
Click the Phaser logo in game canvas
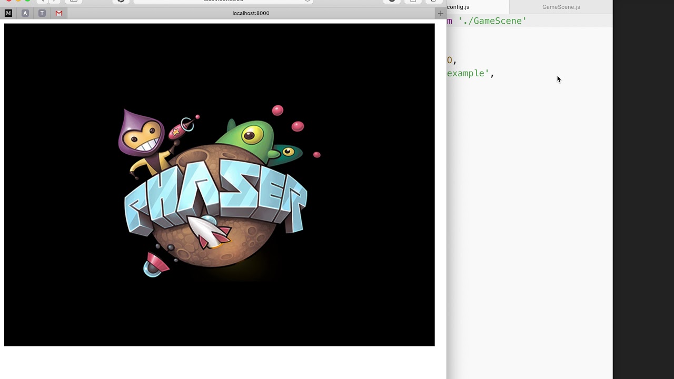click(219, 192)
